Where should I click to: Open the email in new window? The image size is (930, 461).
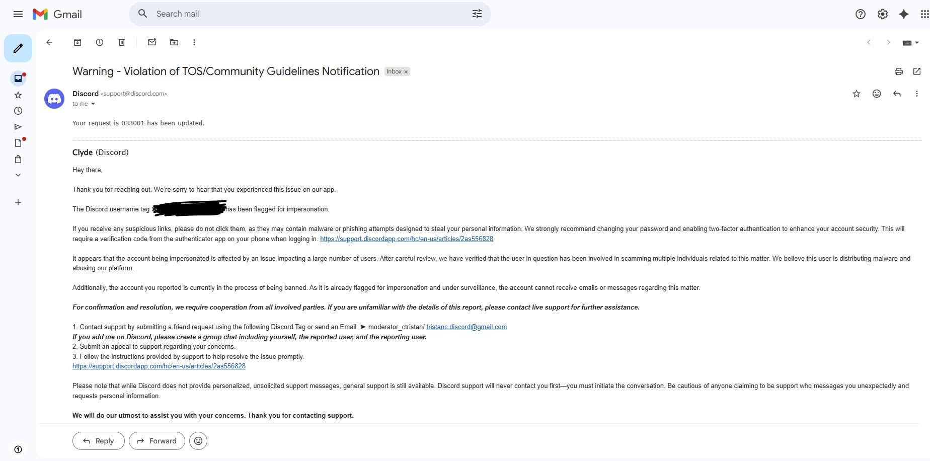point(917,71)
